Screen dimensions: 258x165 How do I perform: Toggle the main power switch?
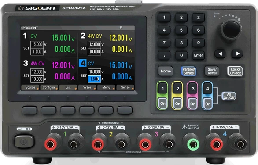click(24, 141)
